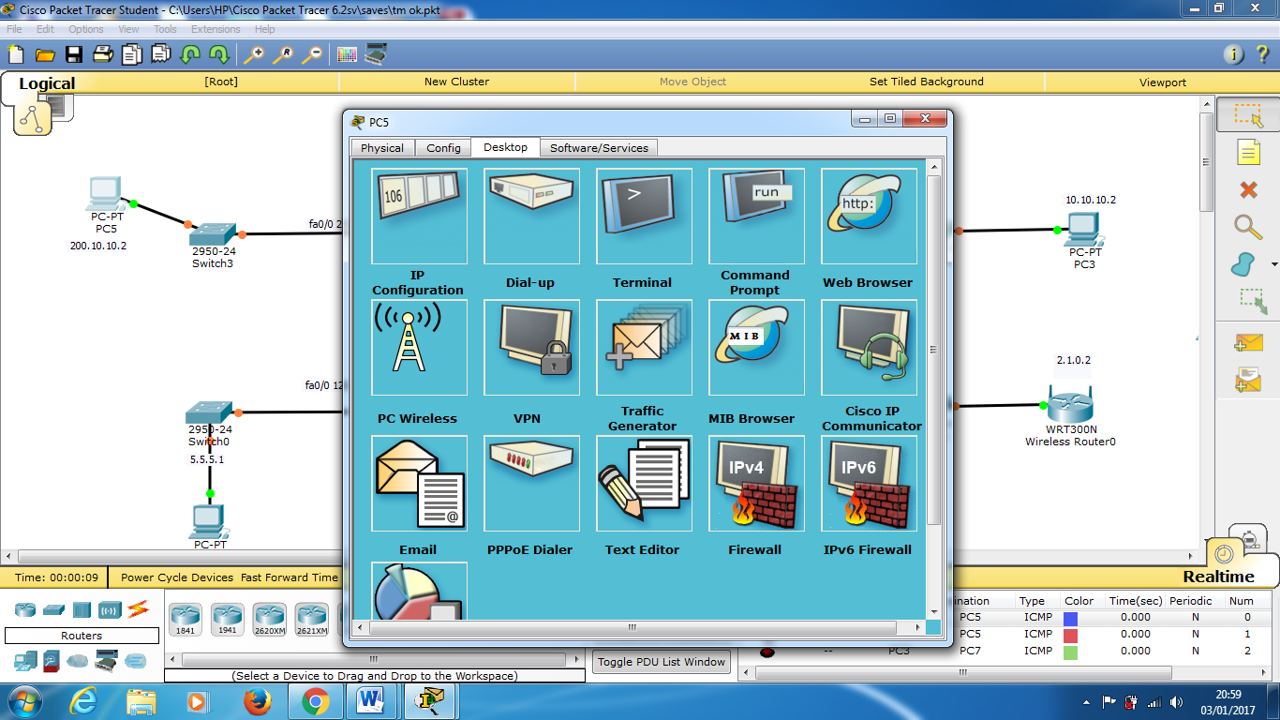Click PC5 window horizontal scrollbar
The image size is (1280, 720).
633,627
